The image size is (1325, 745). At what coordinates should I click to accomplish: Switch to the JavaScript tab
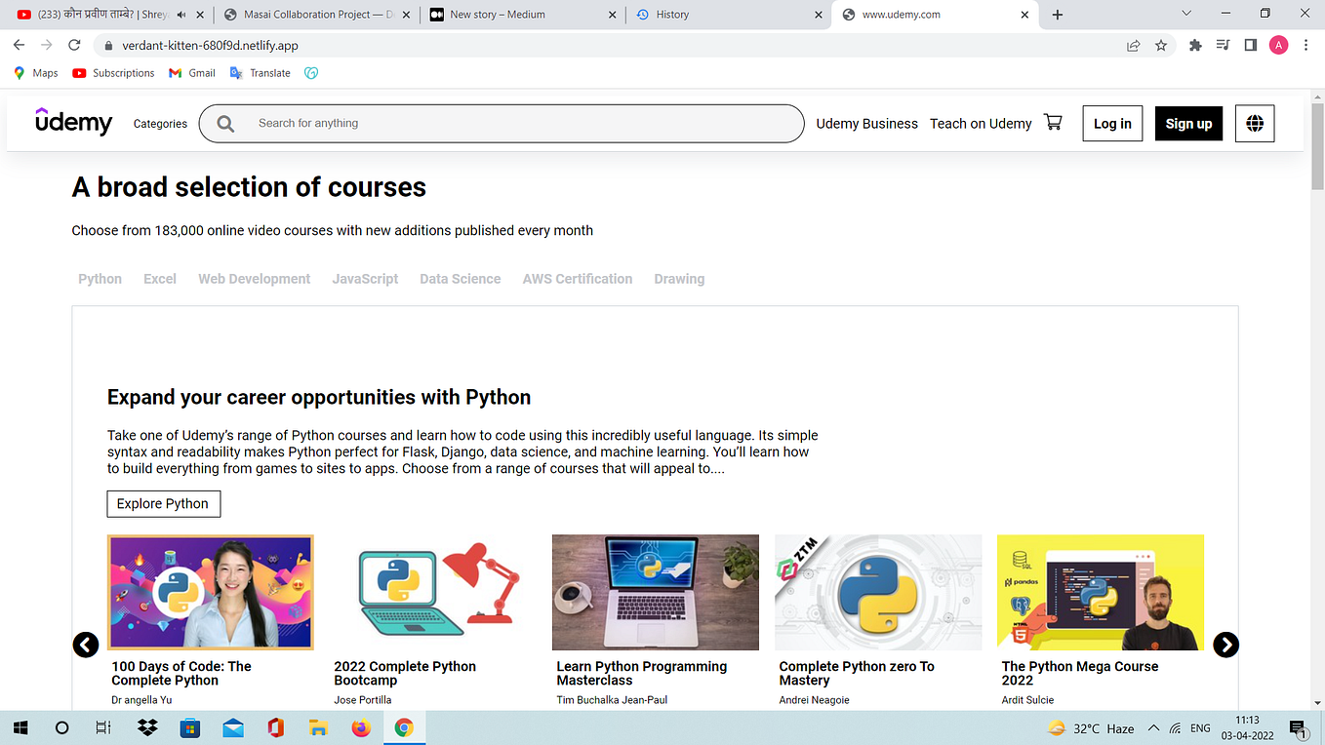pos(365,279)
